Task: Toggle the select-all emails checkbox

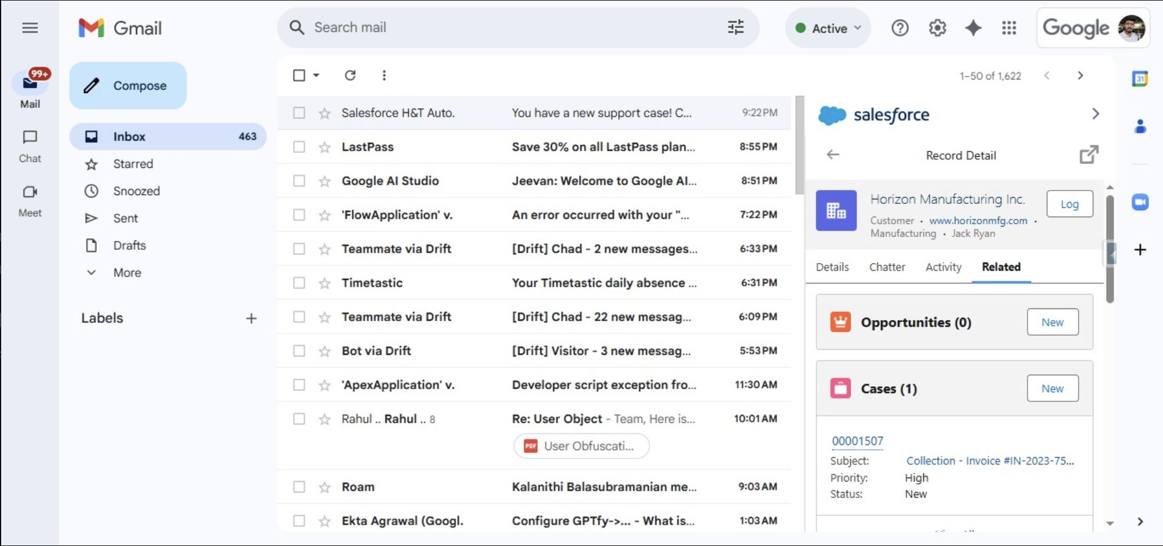Action: [x=299, y=75]
